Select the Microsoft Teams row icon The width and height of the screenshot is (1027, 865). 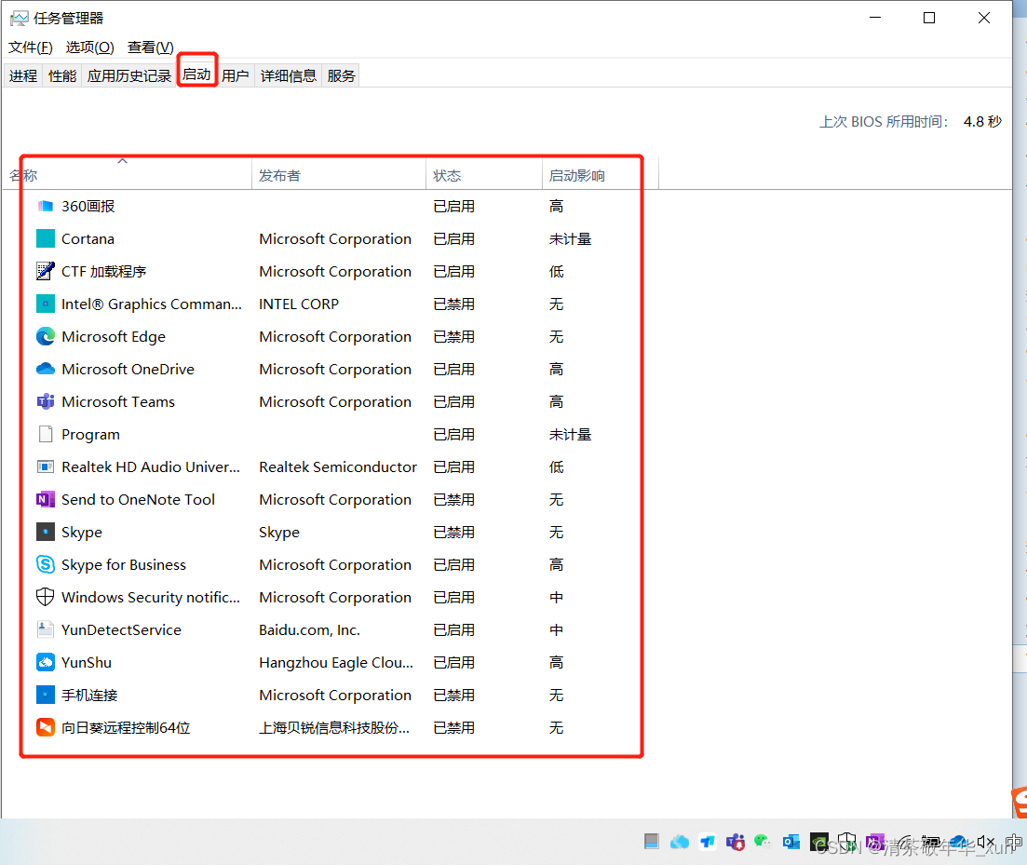tap(46, 401)
